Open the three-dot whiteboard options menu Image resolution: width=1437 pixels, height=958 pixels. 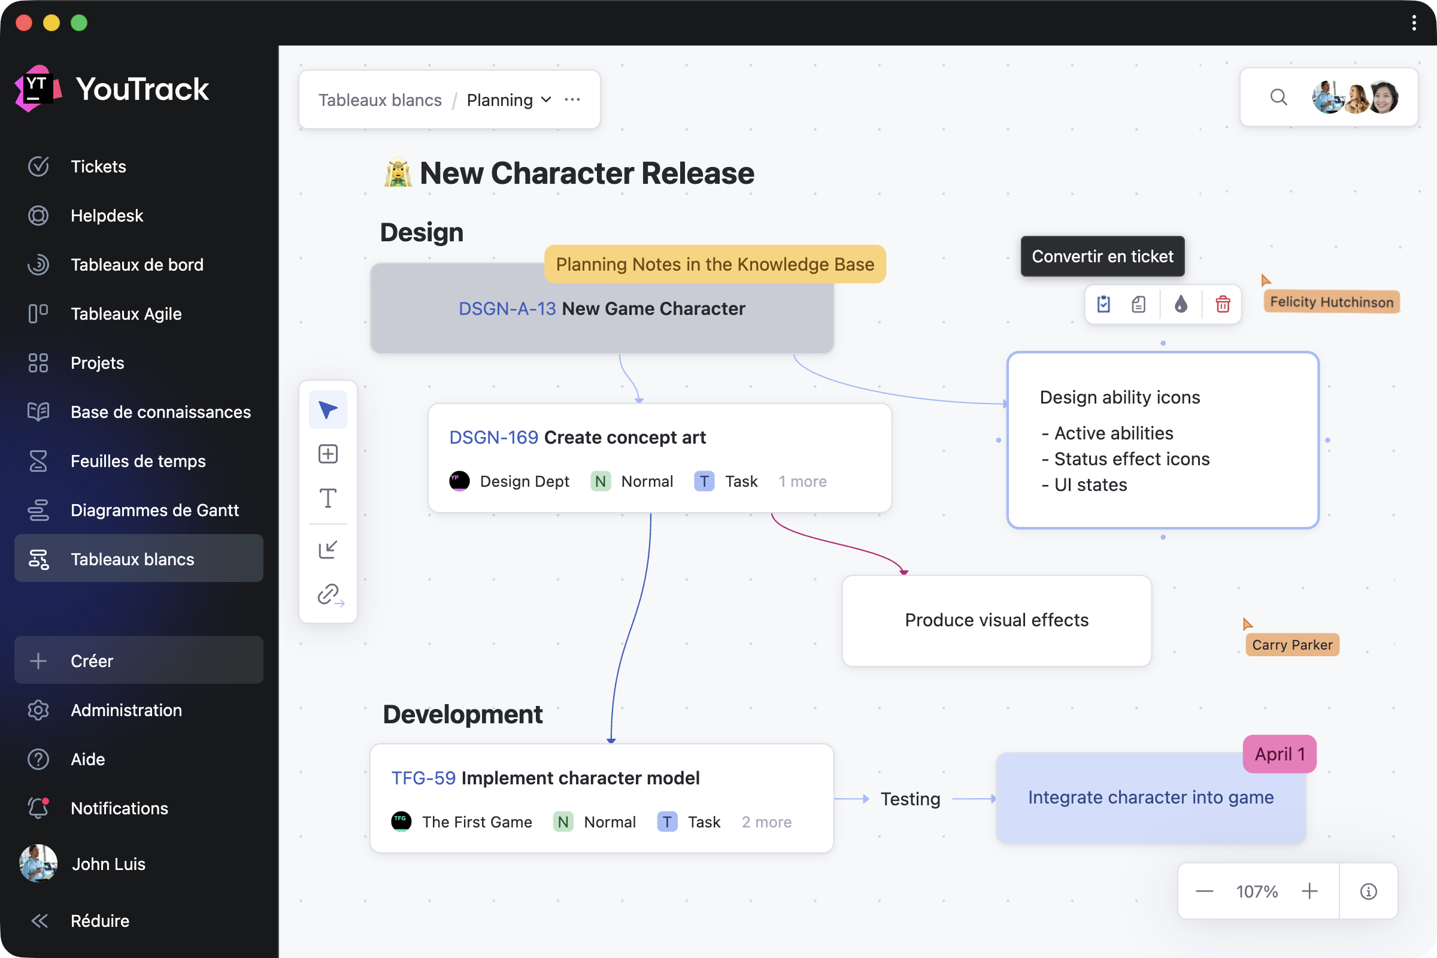click(572, 99)
